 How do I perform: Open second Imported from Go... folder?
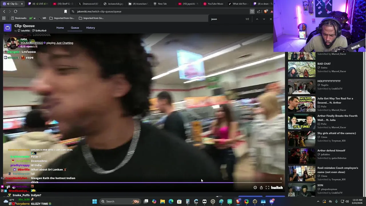click(x=91, y=18)
